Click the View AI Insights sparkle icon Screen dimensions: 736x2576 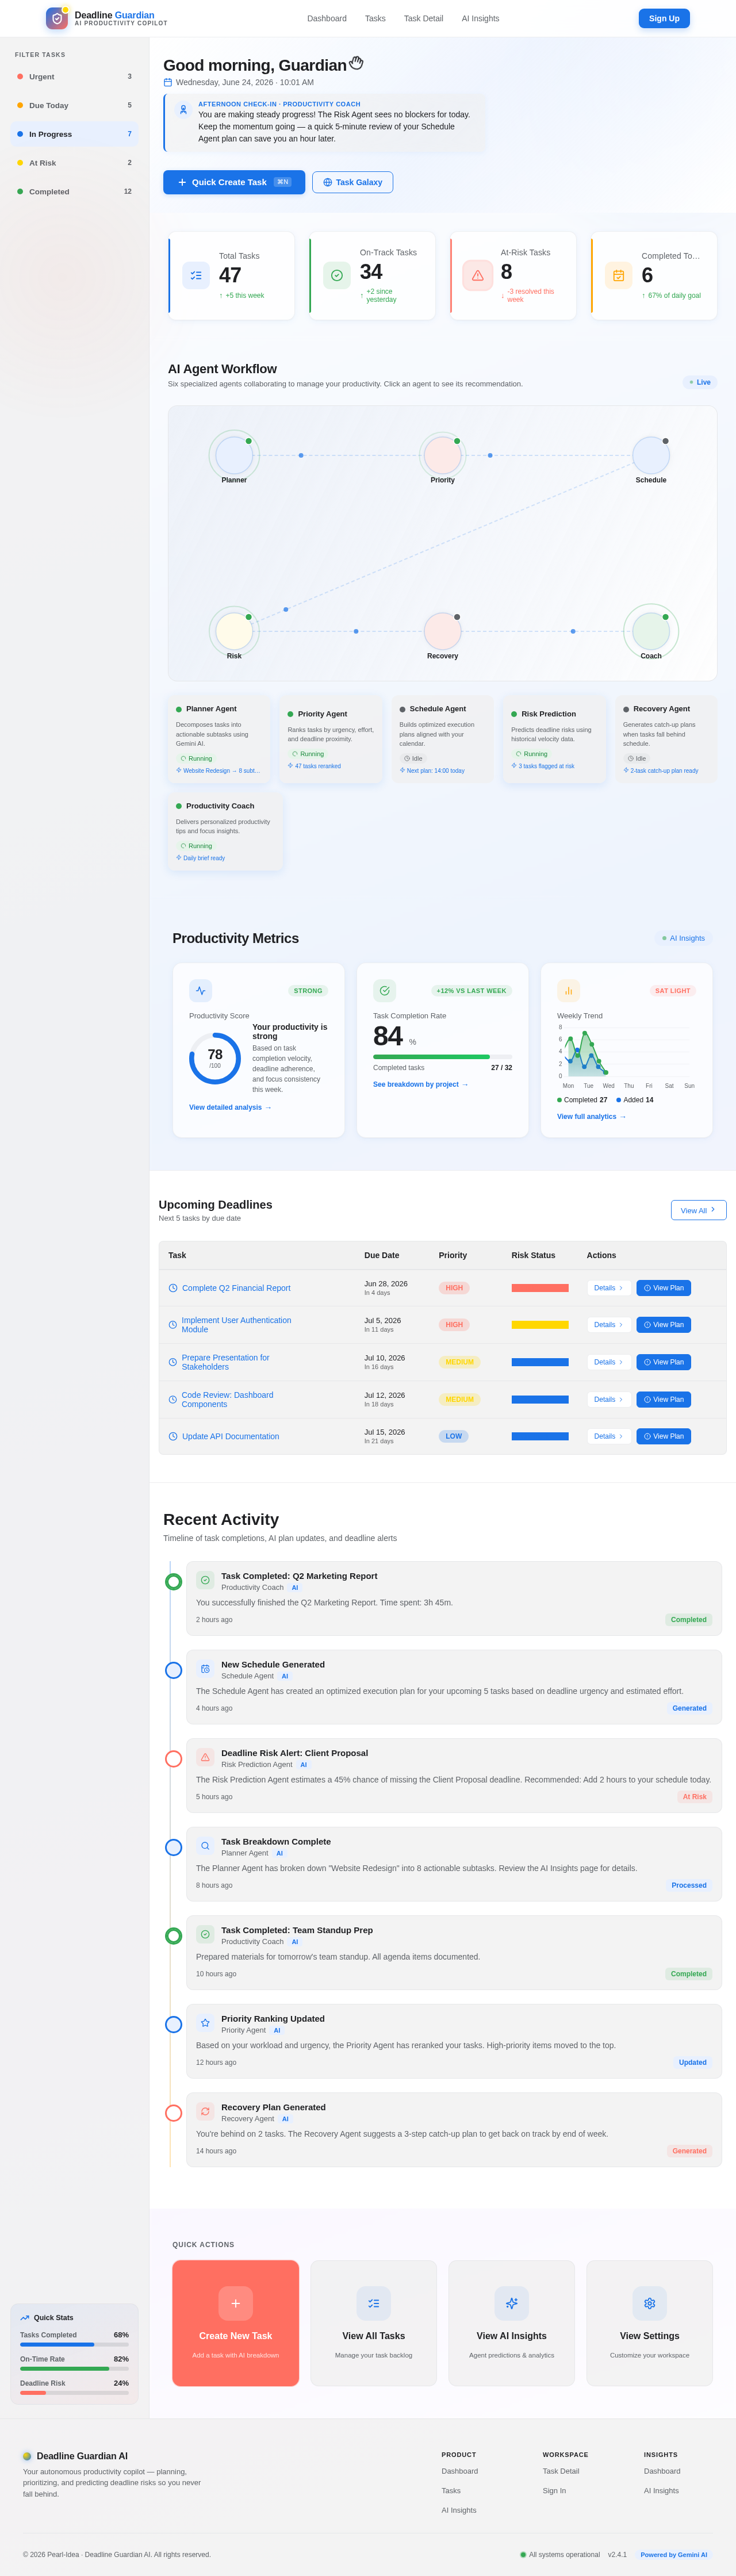click(512, 2303)
